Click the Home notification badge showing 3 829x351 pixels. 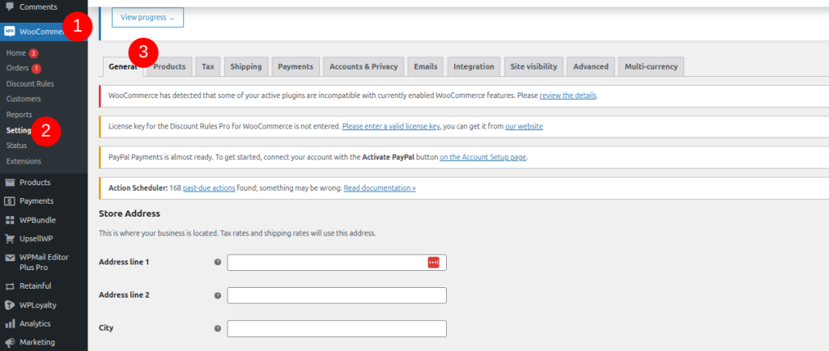33,53
